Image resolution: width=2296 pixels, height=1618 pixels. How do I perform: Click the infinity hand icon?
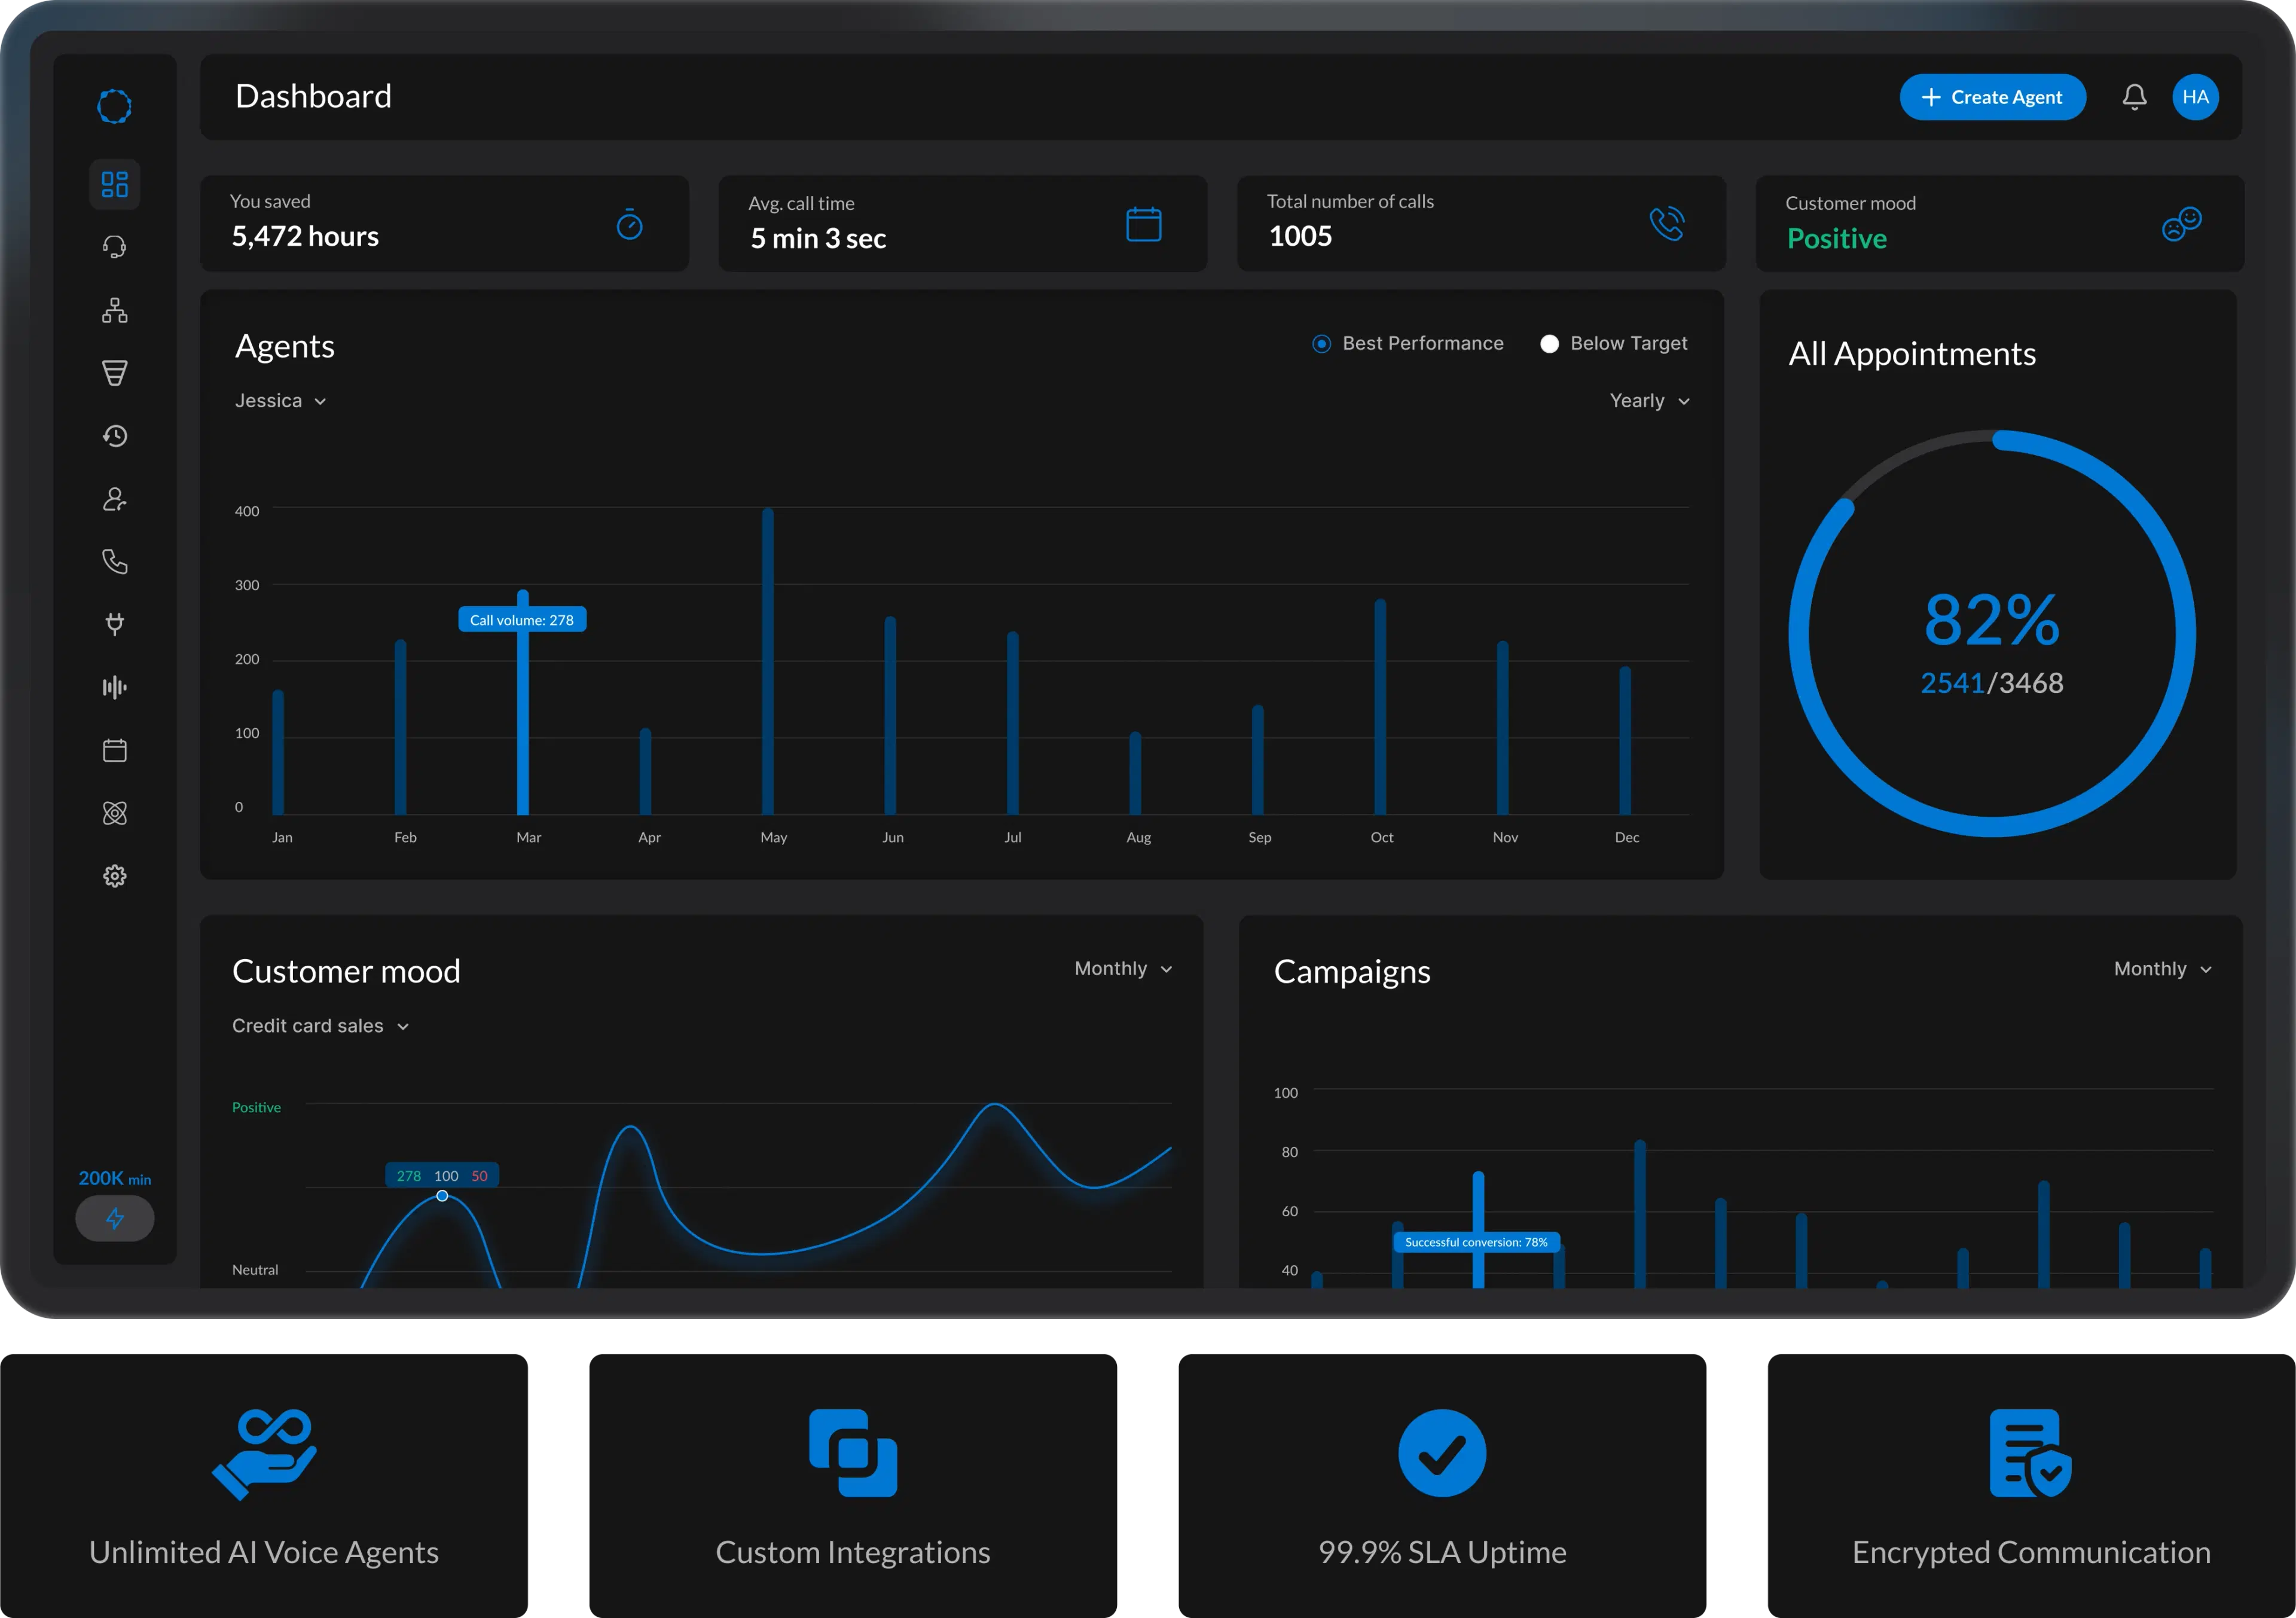click(264, 1454)
